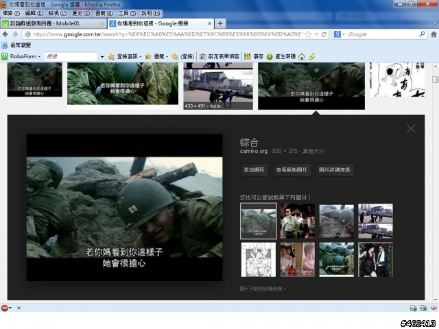Open the 檔案 menu
This screenshot has height=329, width=439.
[x=11, y=13]
